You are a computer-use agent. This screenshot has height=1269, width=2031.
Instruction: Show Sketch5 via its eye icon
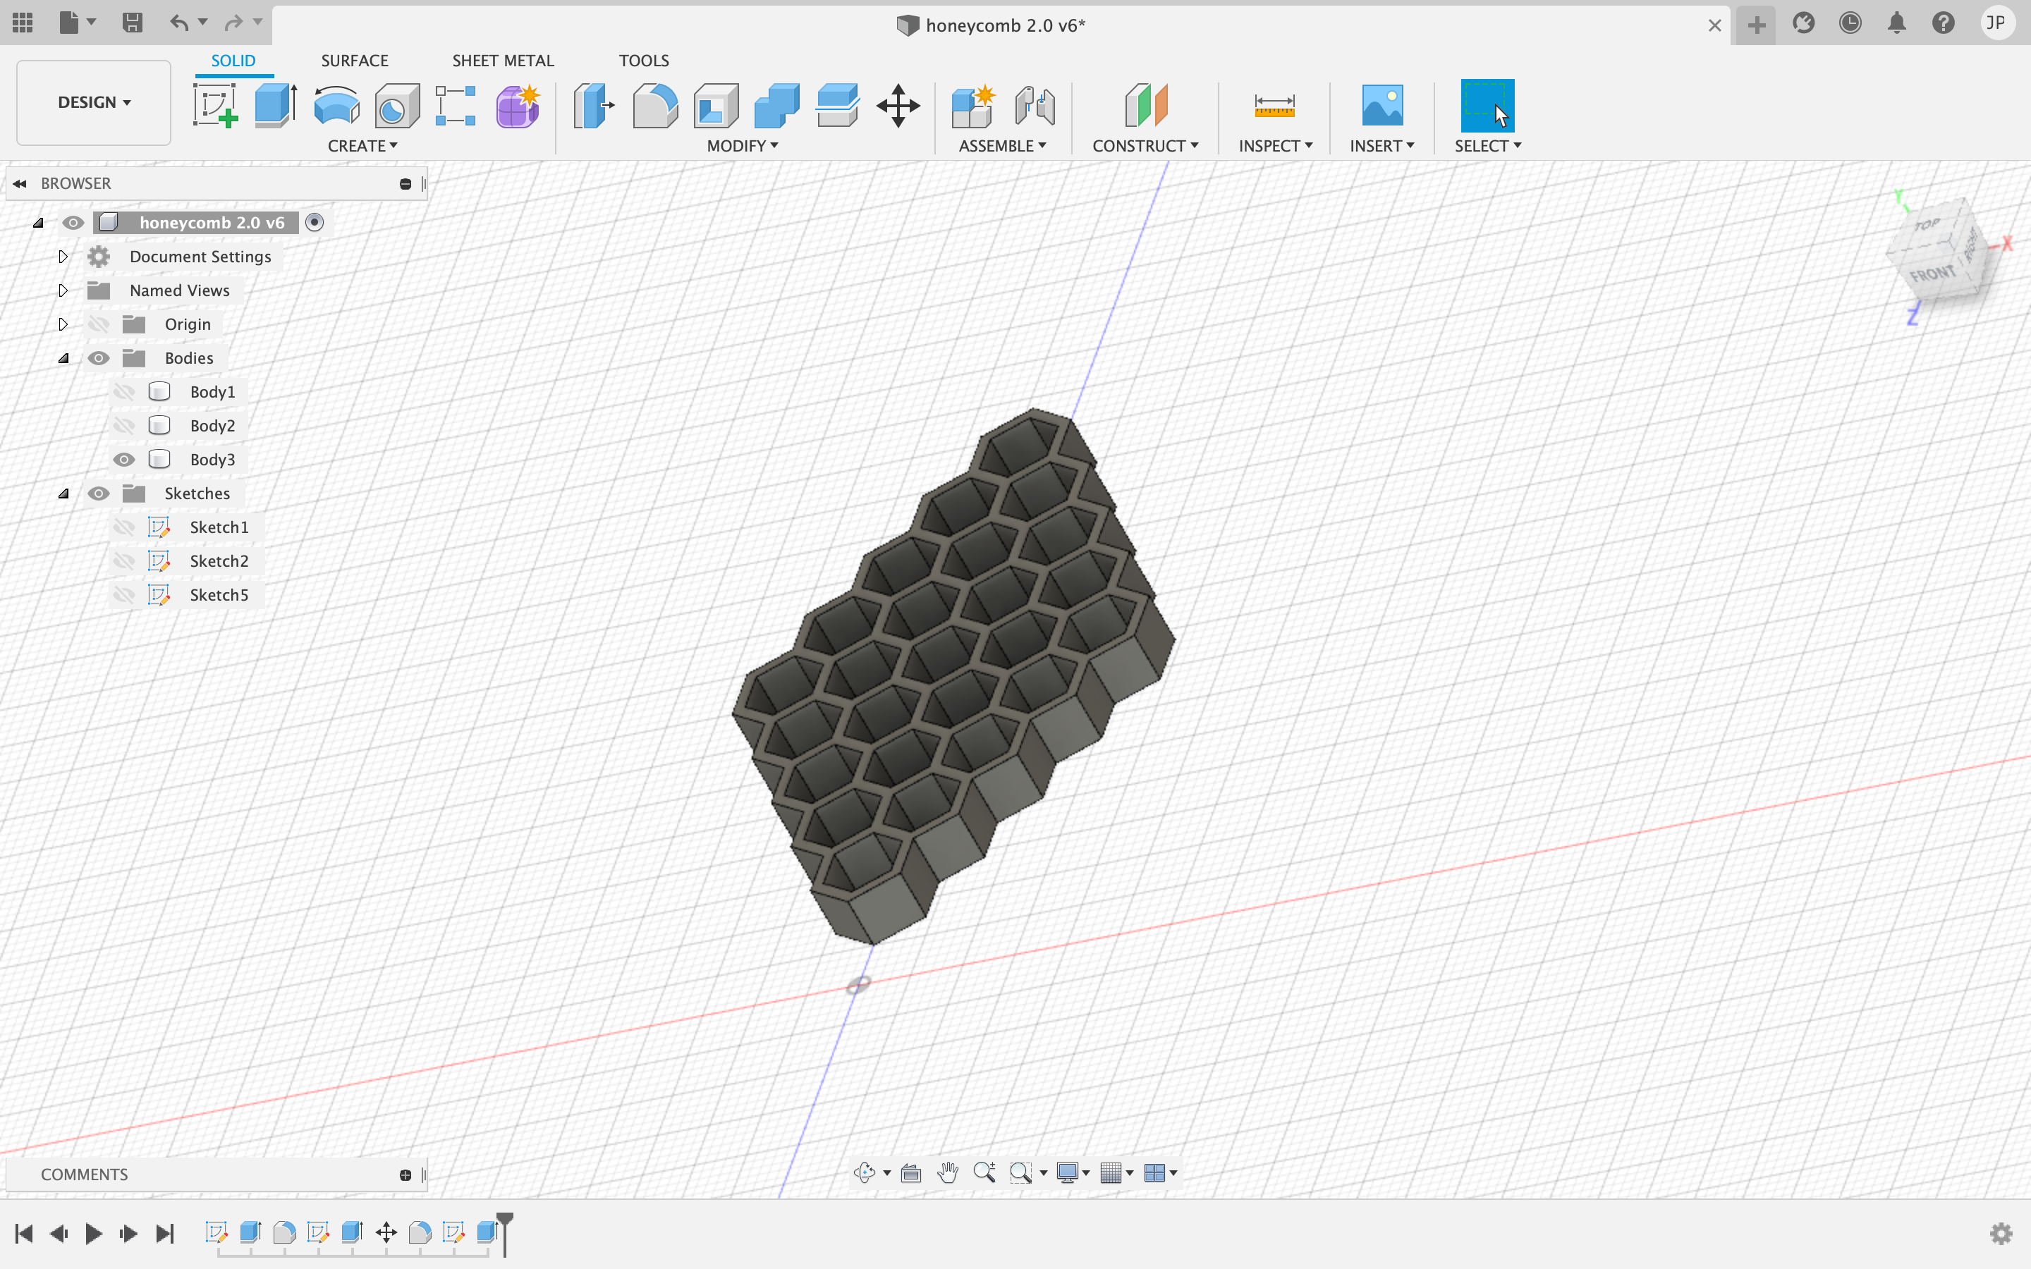124,595
